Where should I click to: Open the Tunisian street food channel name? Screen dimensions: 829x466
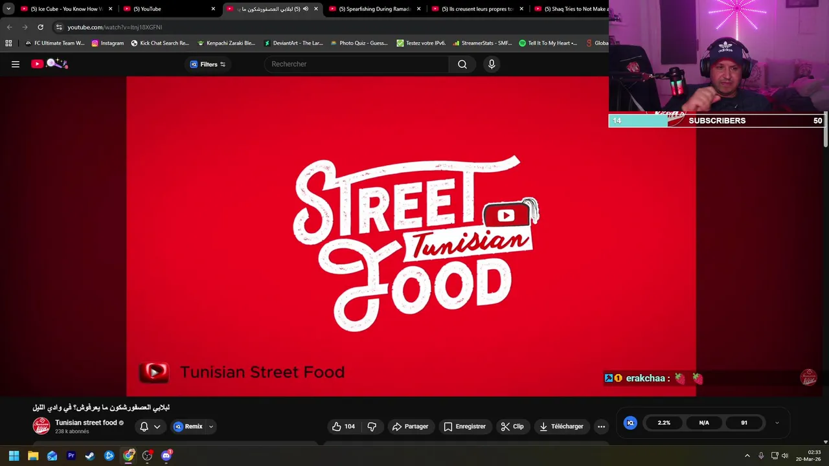click(85, 423)
